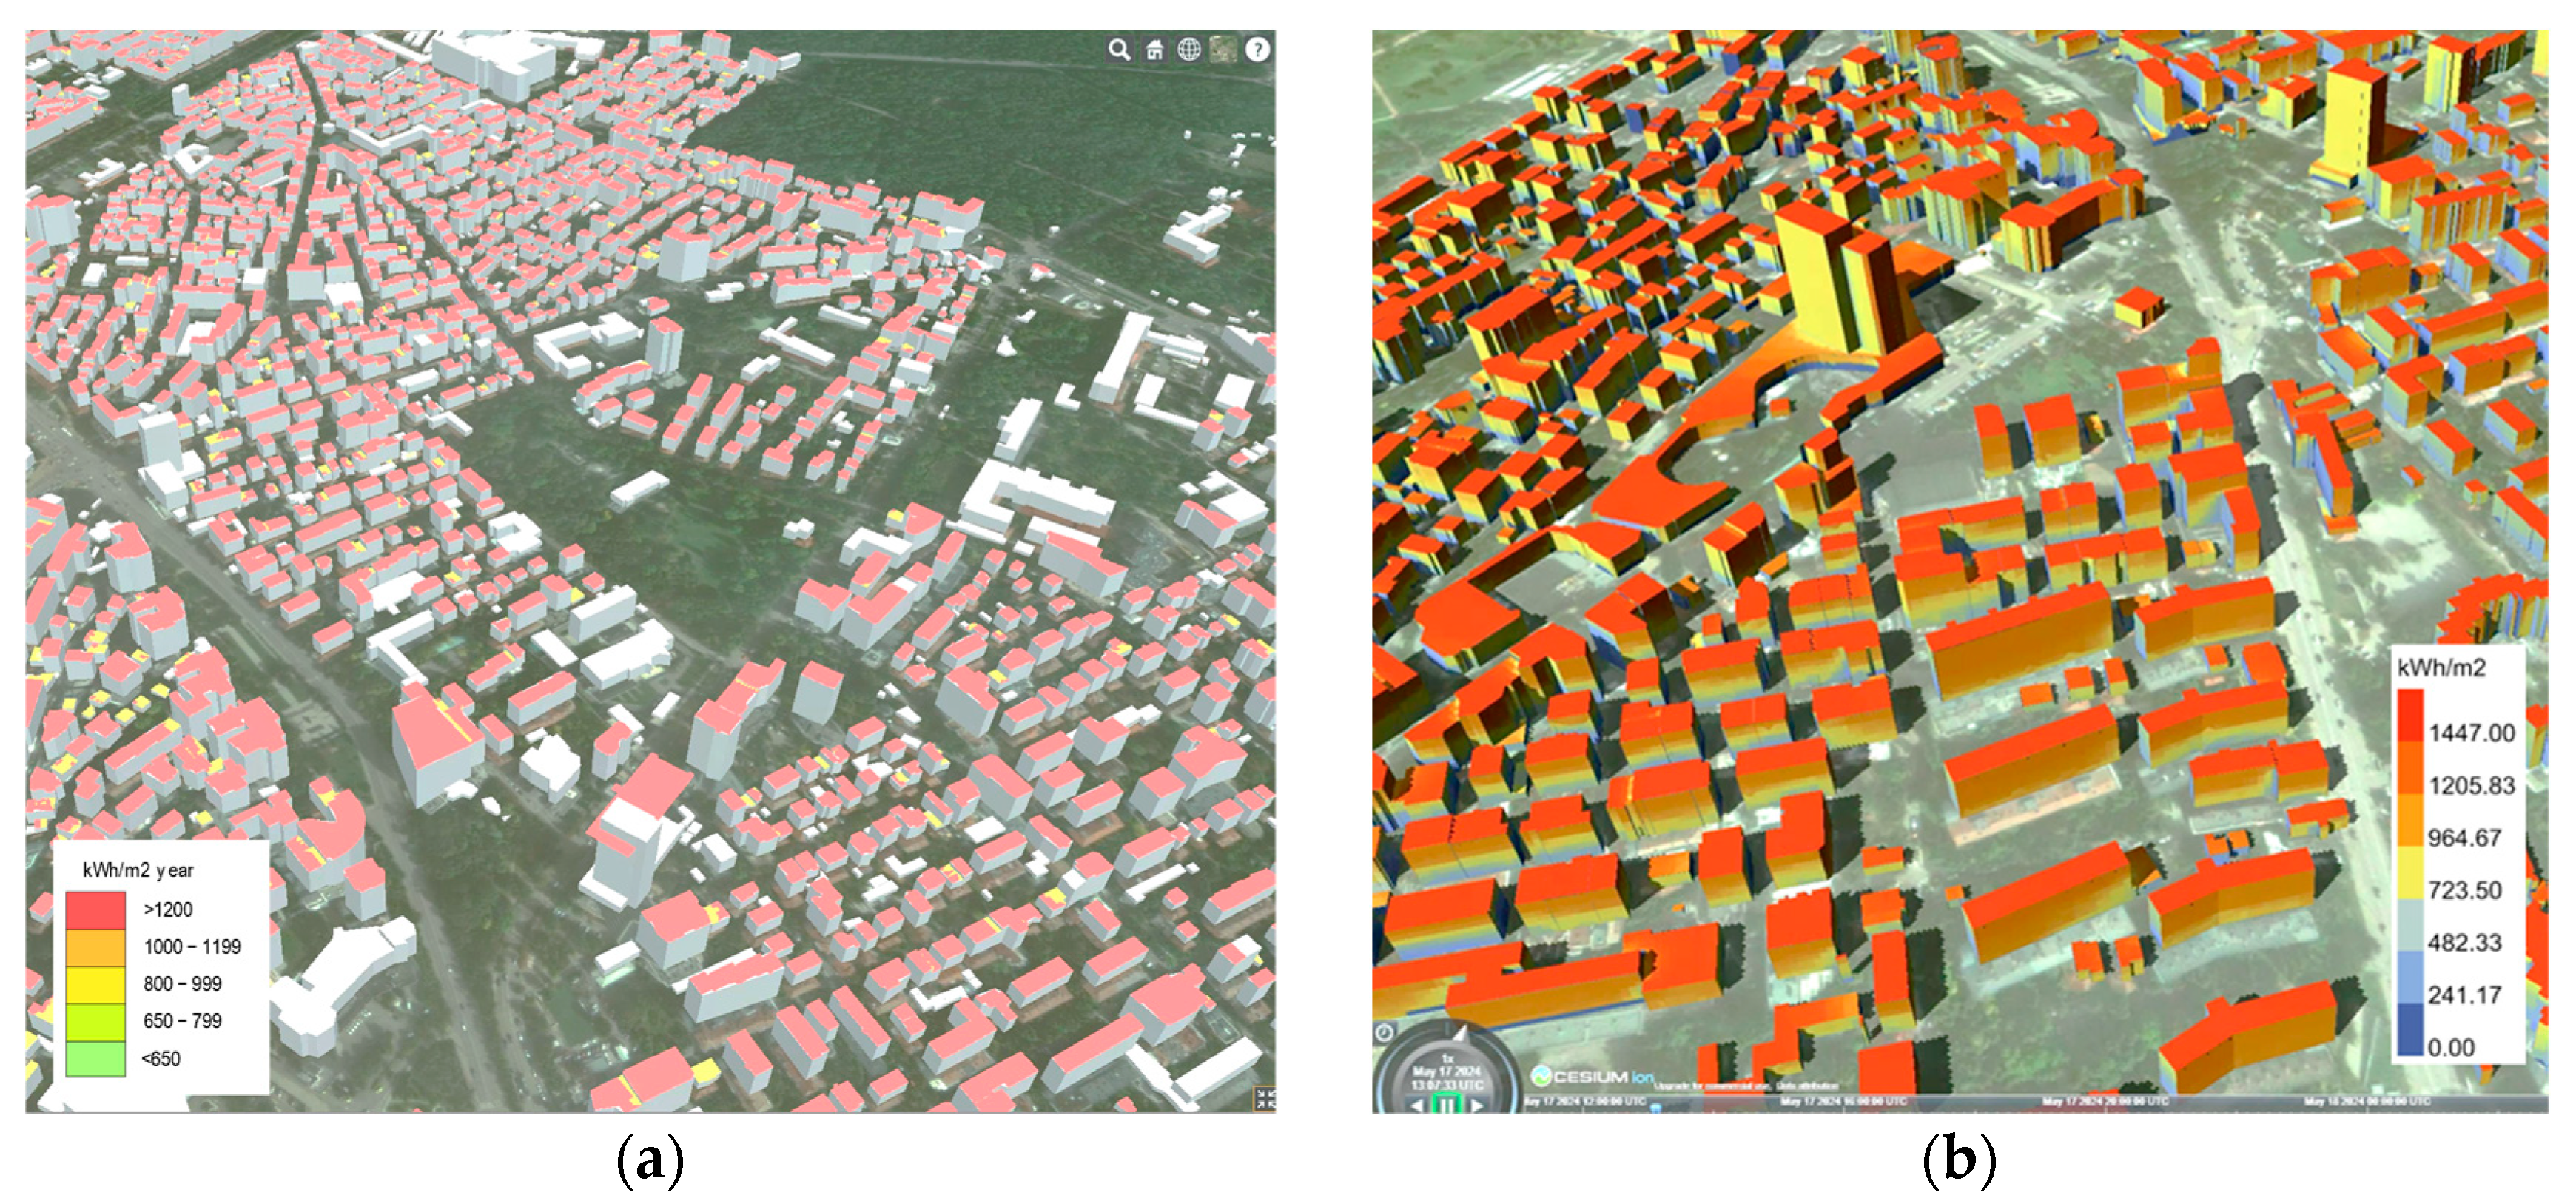Click the '964.67' color scale value
Viewport: 2576px width, 1204px height.
click(2464, 838)
